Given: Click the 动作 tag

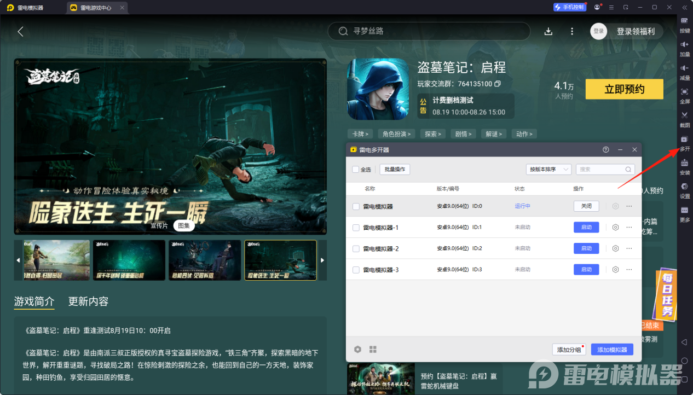Looking at the screenshot, I should tap(524, 133).
